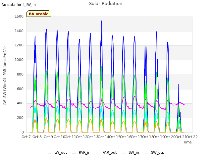Click the 600 y-axis tick label
The image size is (212, 159).
click(x=20, y=89)
